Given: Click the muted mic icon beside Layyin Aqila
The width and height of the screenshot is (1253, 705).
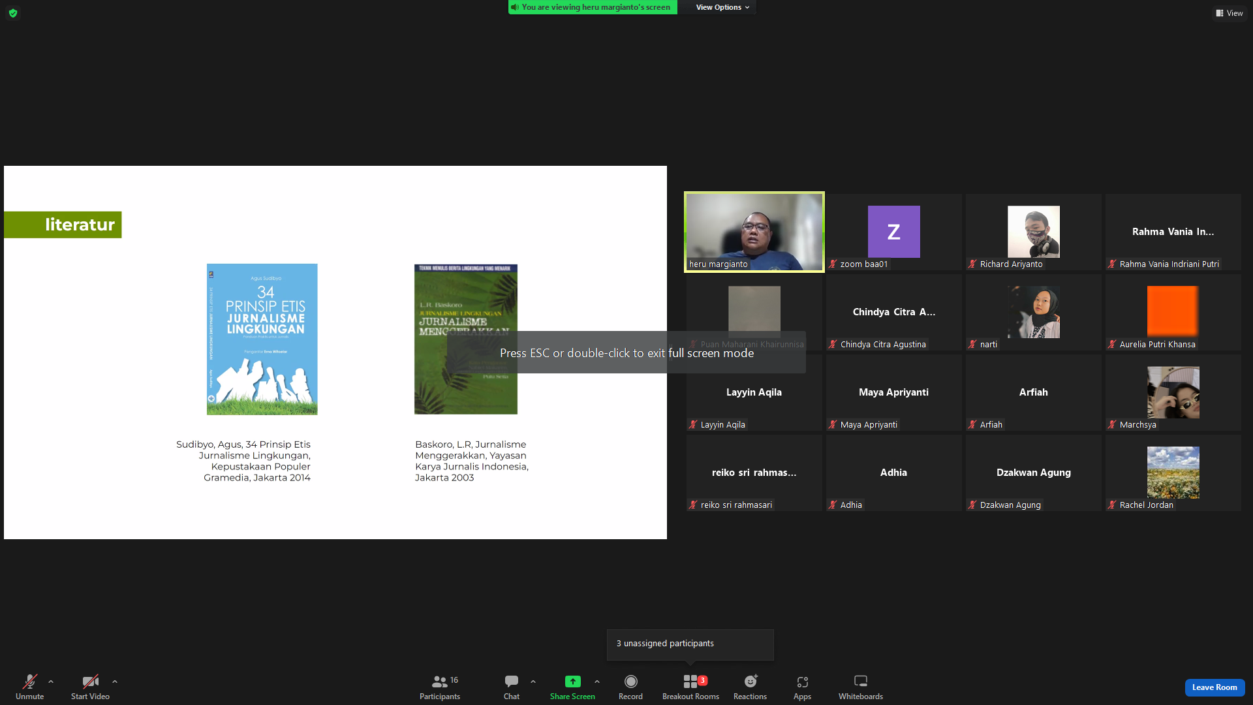Looking at the screenshot, I should 693,425.
